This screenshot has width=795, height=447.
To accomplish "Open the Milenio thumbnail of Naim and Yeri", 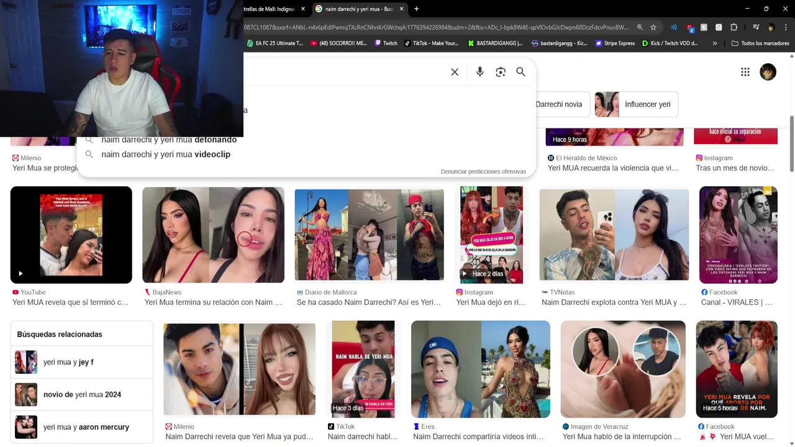I will (239, 369).
